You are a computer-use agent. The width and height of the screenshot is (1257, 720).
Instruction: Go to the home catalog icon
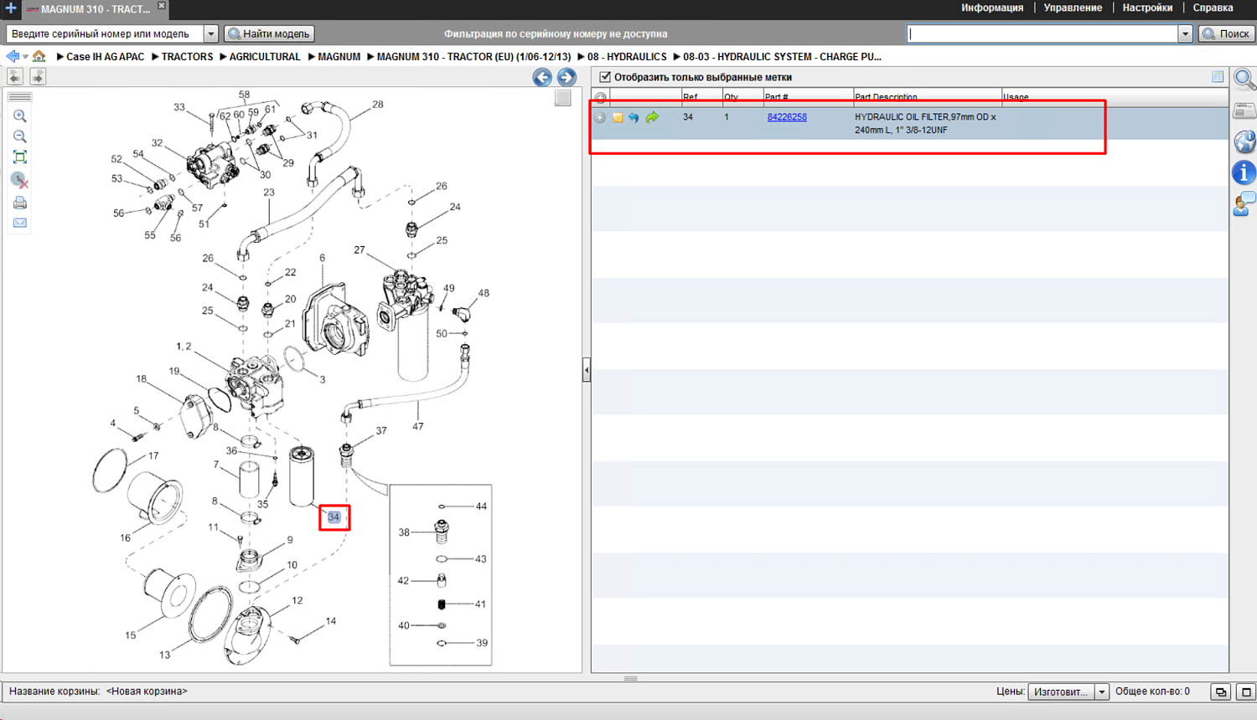(39, 56)
